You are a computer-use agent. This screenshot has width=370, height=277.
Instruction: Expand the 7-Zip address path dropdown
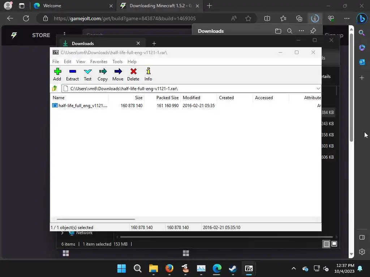pyautogui.click(x=318, y=89)
